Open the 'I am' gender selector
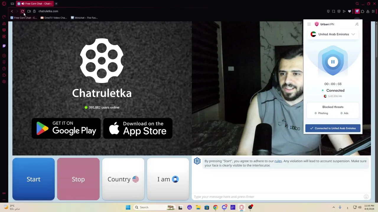The height and width of the screenshot is (212, 378). pyautogui.click(x=168, y=179)
